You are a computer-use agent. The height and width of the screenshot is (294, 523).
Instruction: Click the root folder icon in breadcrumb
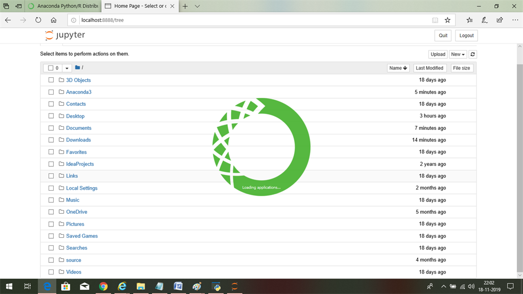pyautogui.click(x=78, y=67)
